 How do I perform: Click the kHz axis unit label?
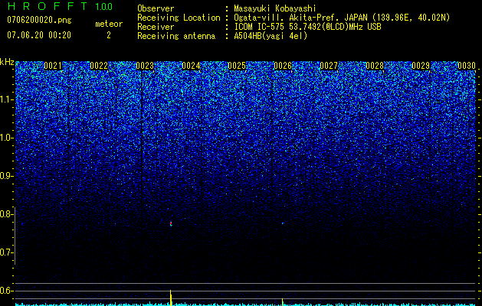[7, 62]
